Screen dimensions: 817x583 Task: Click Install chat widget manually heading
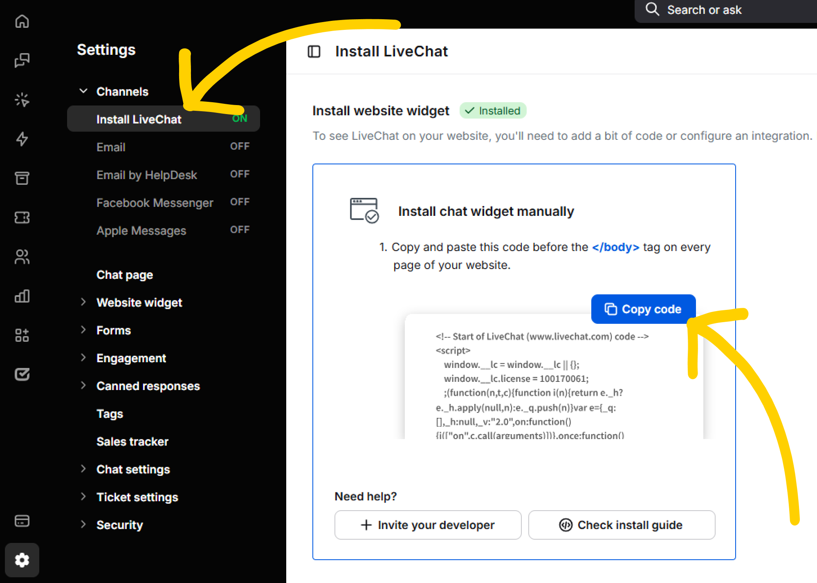click(486, 211)
